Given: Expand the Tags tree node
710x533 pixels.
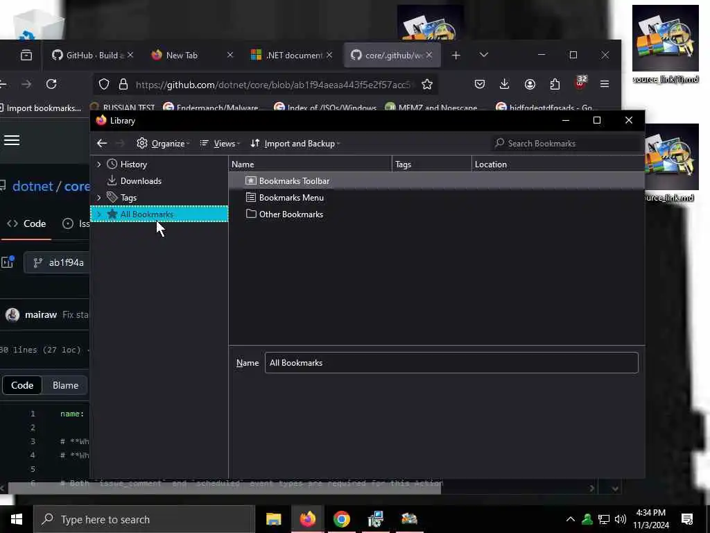Looking at the screenshot, I should tap(98, 198).
